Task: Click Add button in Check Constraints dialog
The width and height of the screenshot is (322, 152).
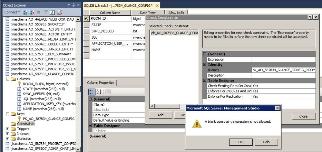Action: [161, 115]
